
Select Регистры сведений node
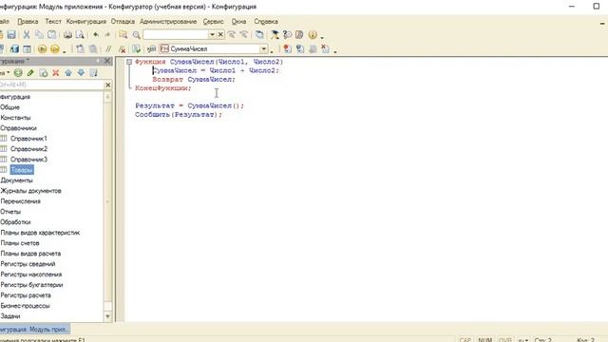[28, 264]
